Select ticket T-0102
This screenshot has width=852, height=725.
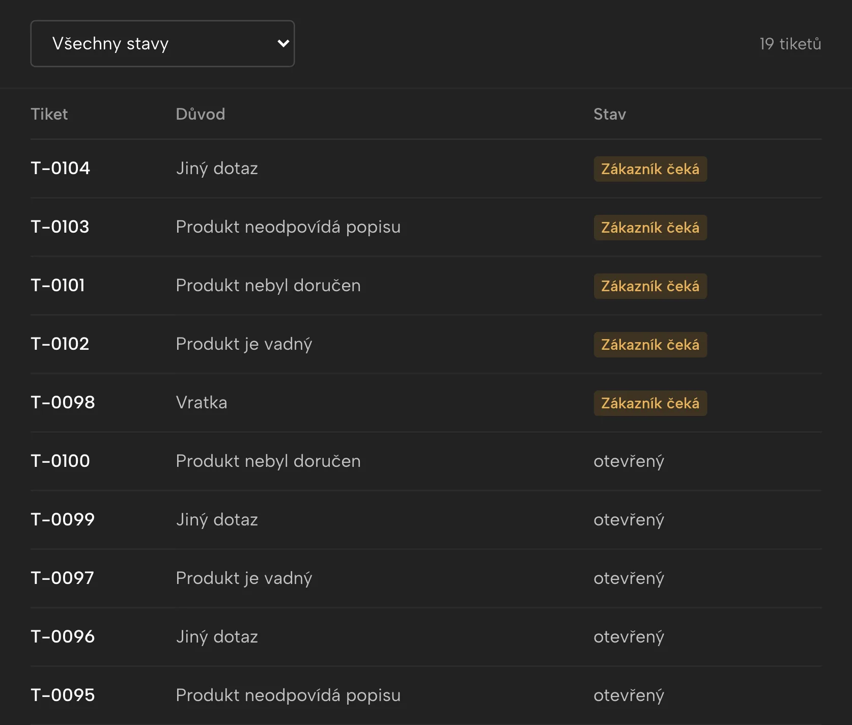[60, 344]
